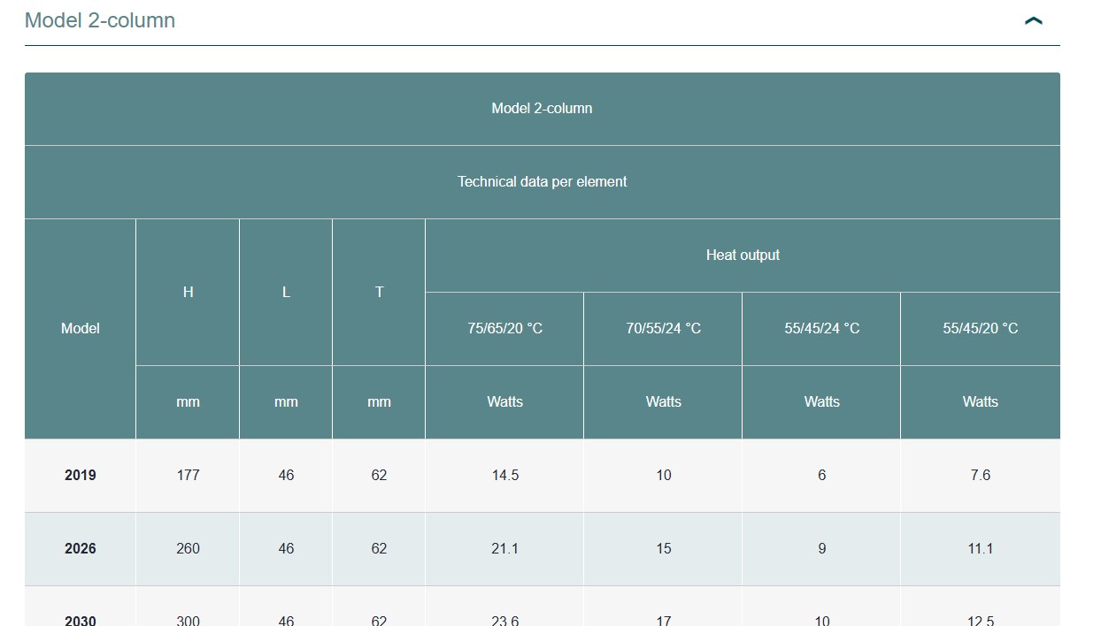Click the T column header
The width and height of the screenshot is (1101, 626).
coord(379,292)
